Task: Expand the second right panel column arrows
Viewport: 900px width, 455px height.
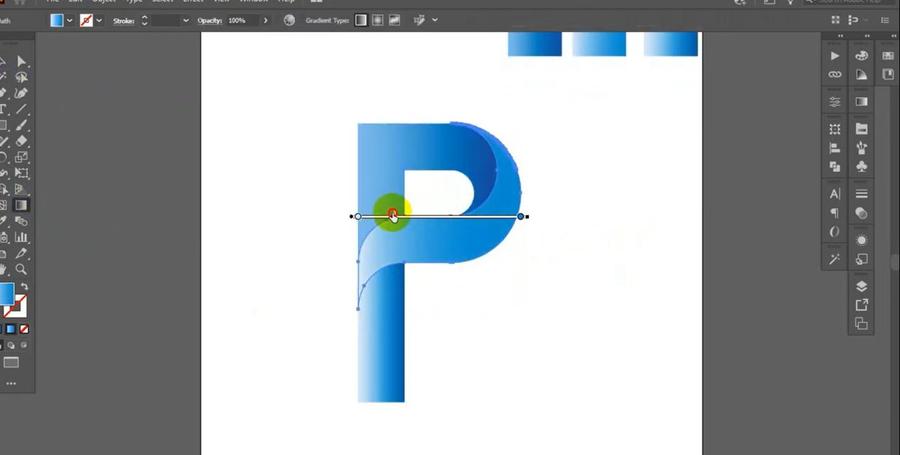Action: pyautogui.click(x=868, y=36)
